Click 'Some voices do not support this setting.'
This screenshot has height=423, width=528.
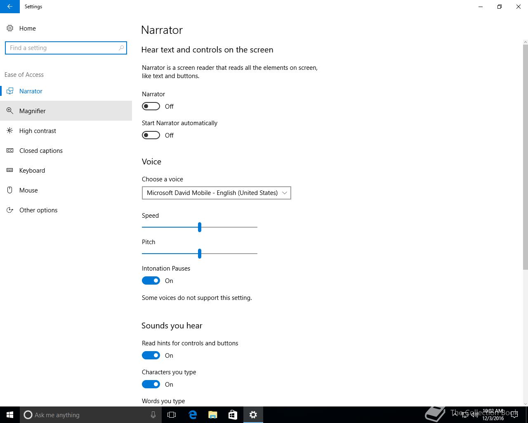click(197, 298)
